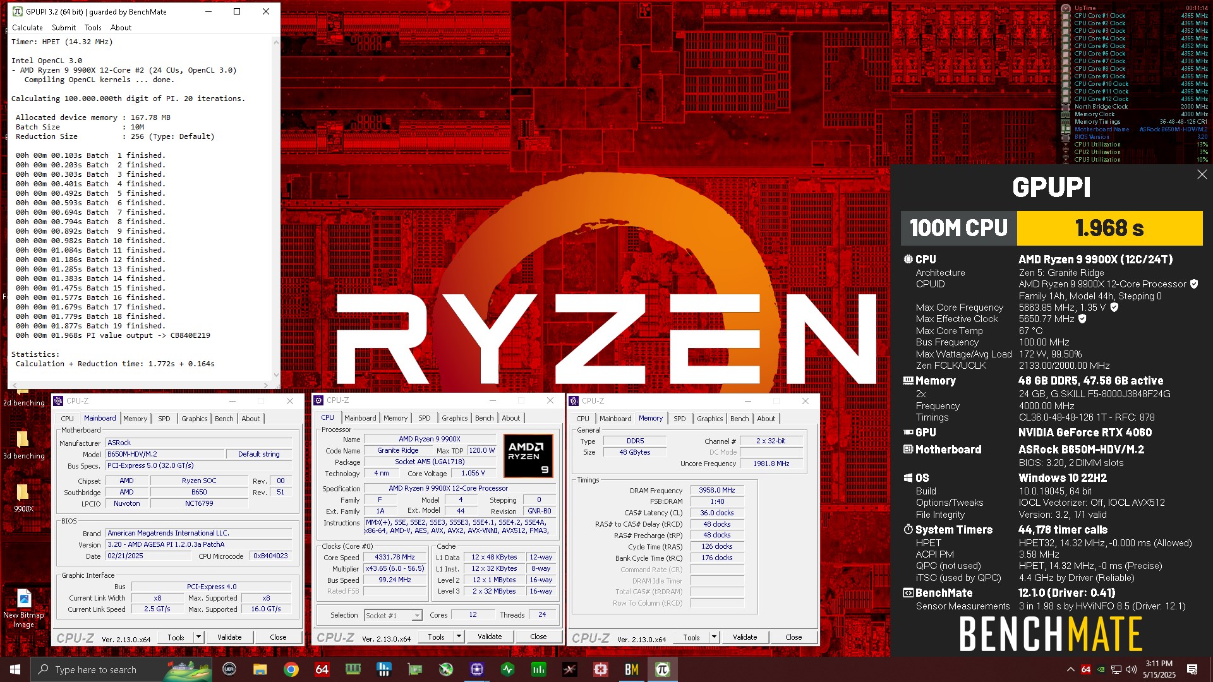Open the BenchMate BM taskbar icon

click(x=632, y=669)
